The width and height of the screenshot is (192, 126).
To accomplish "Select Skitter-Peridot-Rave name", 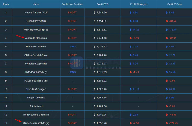I will coord(36,55).
